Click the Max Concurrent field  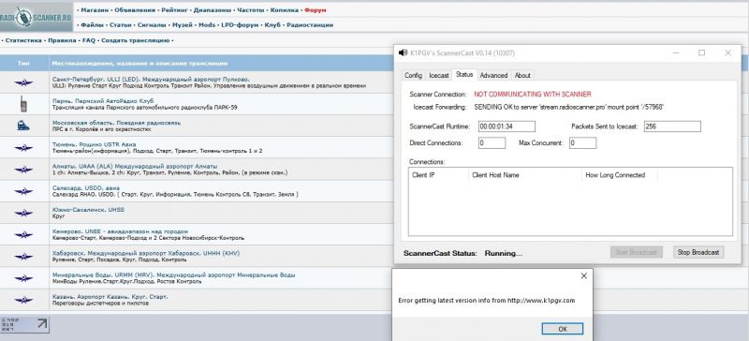pos(582,142)
